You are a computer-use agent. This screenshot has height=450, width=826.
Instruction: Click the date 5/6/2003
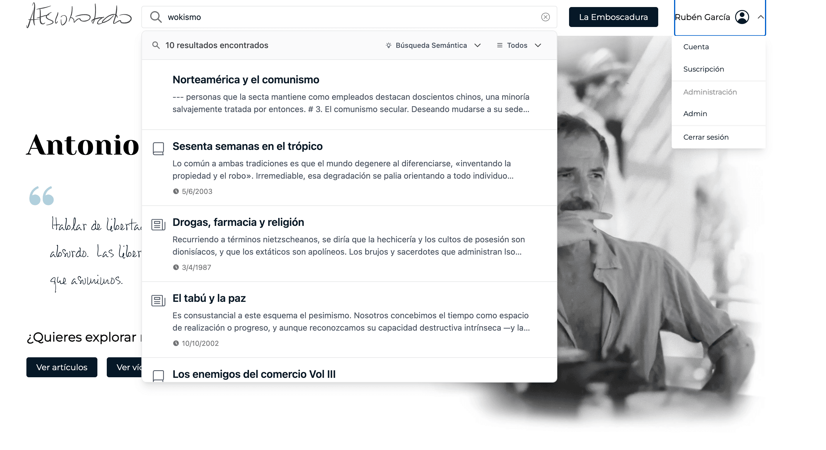(x=197, y=192)
